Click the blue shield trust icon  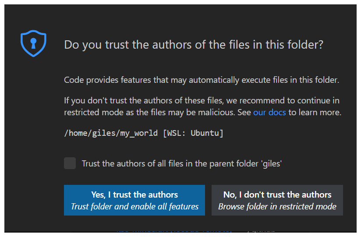(x=33, y=43)
